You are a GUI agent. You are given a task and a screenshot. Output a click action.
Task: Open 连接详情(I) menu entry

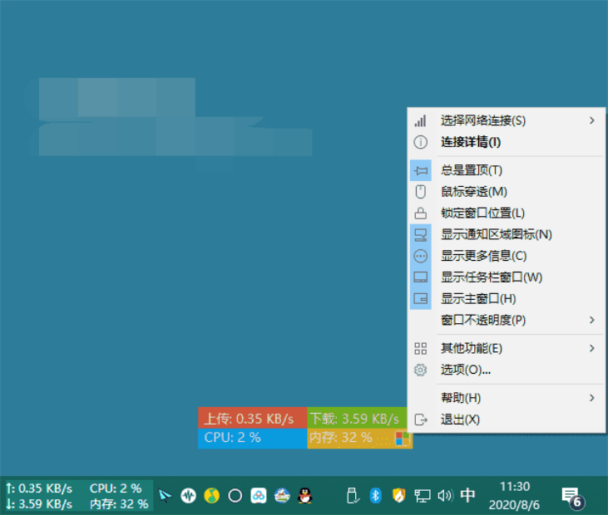pos(507,142)
